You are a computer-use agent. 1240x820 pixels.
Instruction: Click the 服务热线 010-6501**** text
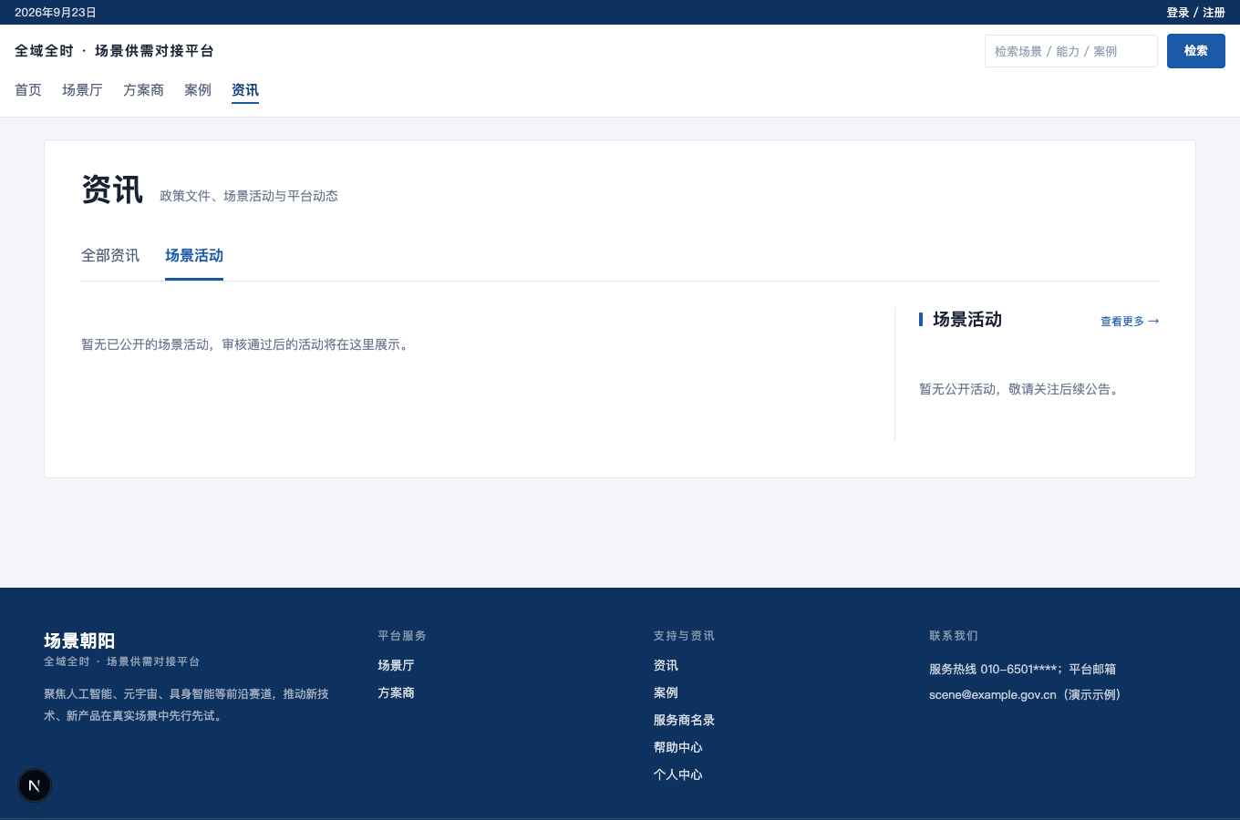(x=994, y=670)
